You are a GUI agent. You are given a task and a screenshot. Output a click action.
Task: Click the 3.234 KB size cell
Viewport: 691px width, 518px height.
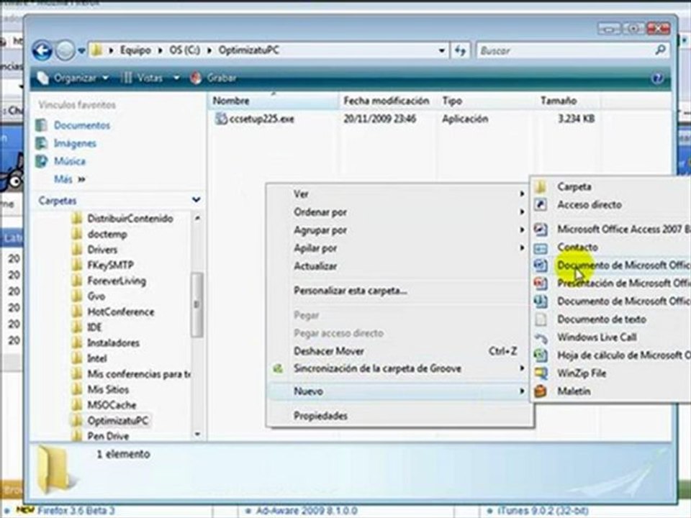coord(576,119)
